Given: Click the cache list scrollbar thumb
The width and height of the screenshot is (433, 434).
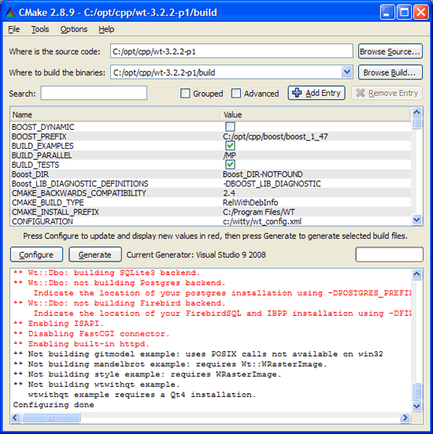Looking at the screenshot, I should tap(416, 123).
